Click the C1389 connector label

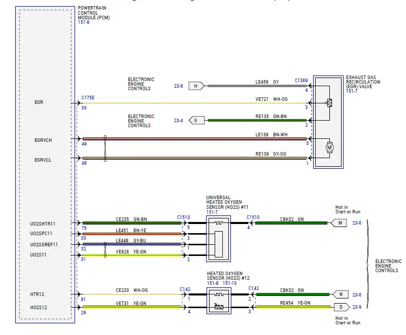301,81
